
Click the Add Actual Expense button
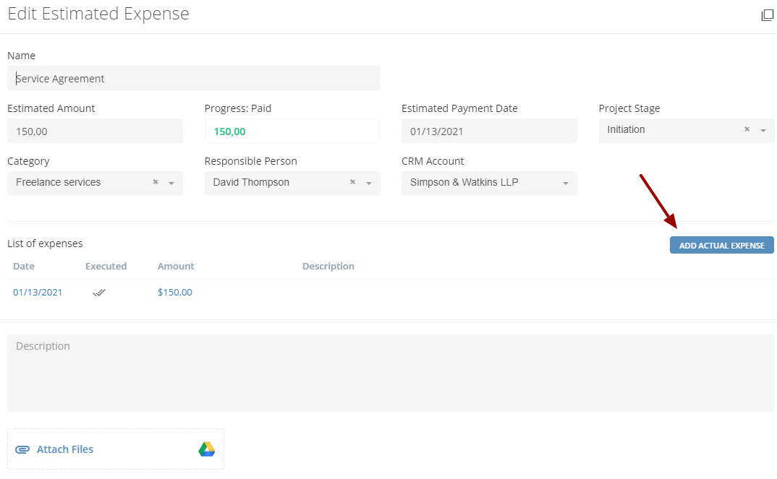tap(721, 246)
